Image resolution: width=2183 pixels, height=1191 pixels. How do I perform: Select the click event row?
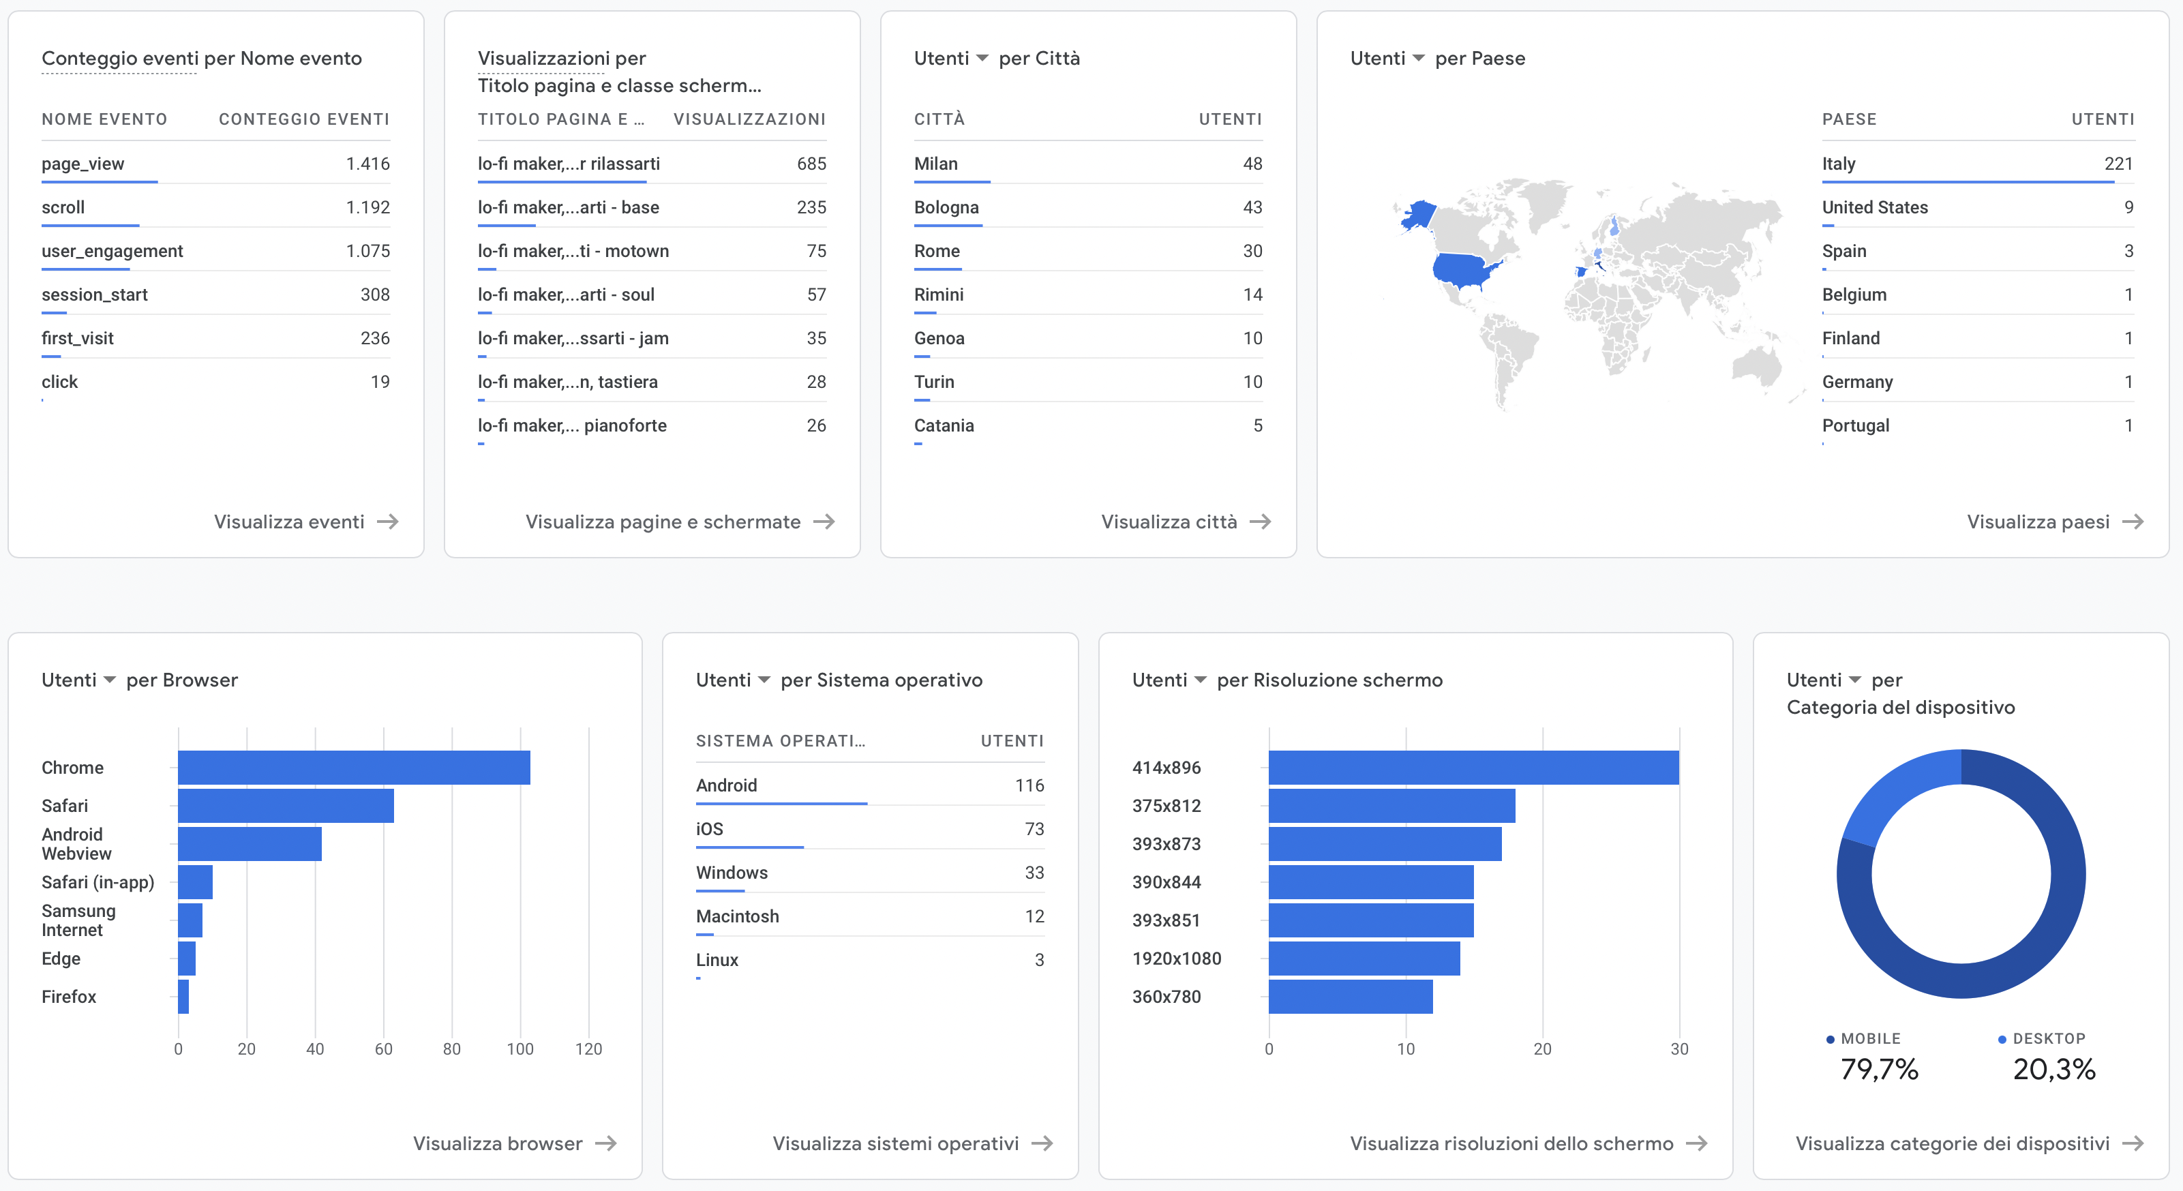(216, 382)
